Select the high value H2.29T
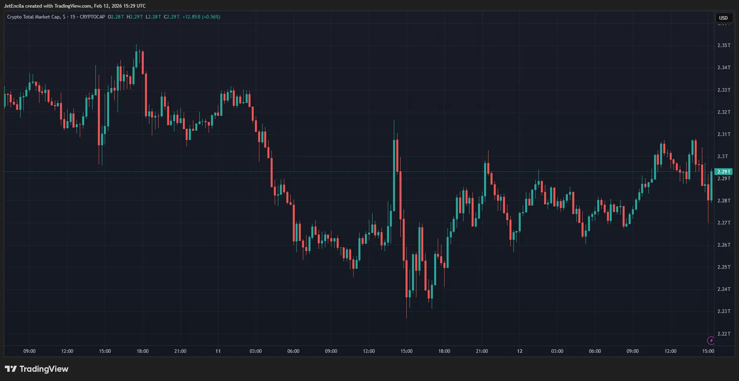The image size is (739, 381). (x=135, y=17)
